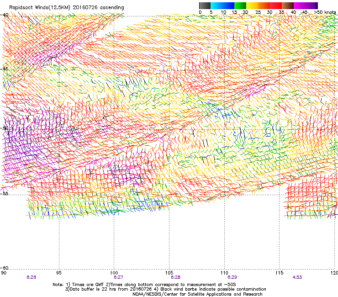Screen dimensions: 338x297
Task: Click the '-40' latitude axis label
Action: [x=4, y=15]
